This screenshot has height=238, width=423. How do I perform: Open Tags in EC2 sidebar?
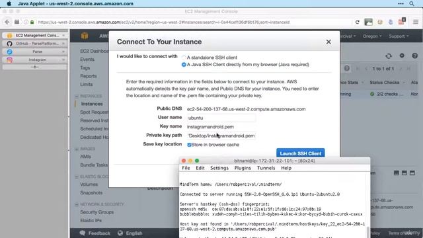pyautogui.click(x=85, y=67)
